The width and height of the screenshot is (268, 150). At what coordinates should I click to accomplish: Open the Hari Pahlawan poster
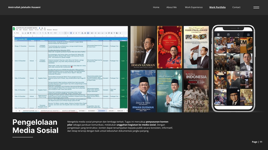coord(196,47)
